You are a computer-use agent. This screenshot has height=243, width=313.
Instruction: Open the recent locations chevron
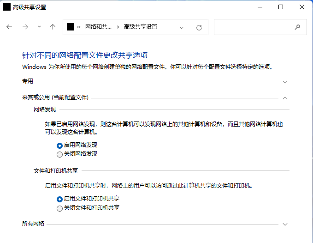(x=39, y=27)
